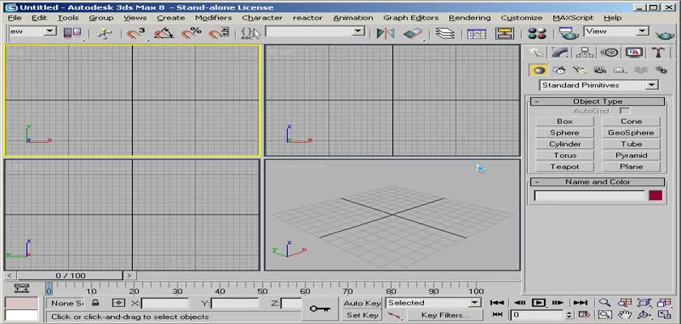Toggle the AutoGrid checkbox

point(624,111)
